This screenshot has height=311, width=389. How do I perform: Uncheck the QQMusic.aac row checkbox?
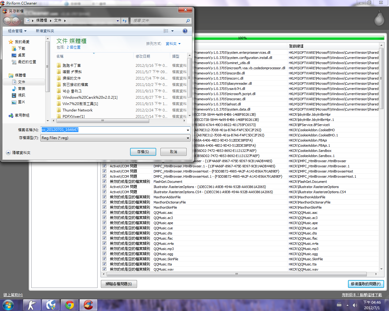104,212
